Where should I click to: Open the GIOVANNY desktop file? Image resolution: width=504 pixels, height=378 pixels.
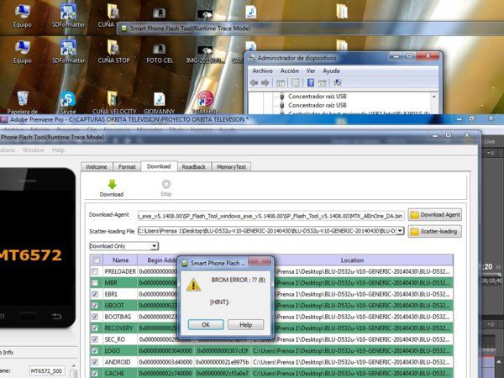tap(159, 102)
